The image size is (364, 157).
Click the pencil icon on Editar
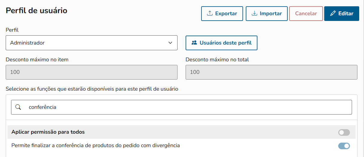(x=333, y=13)
